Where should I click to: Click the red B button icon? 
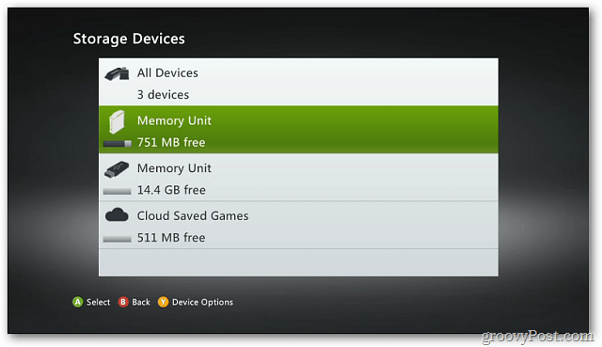tap(123, 302)
